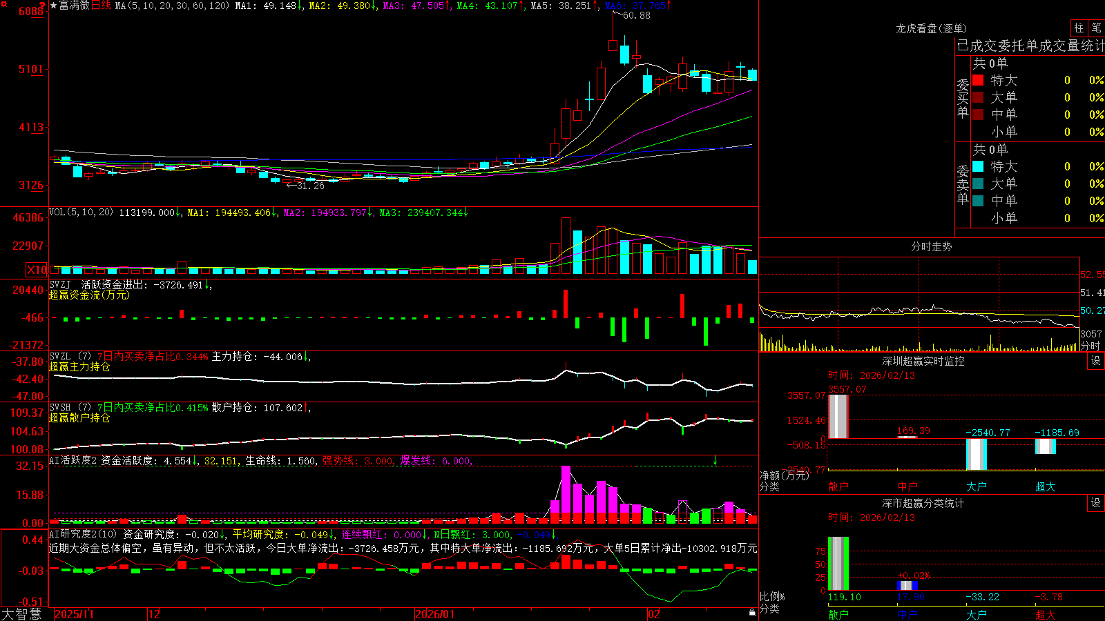The height and width of the screenshot is (621, 1105).
Task: Click the 近期大资金总体偏空 summary text line
Action: [x=403, y=548]
